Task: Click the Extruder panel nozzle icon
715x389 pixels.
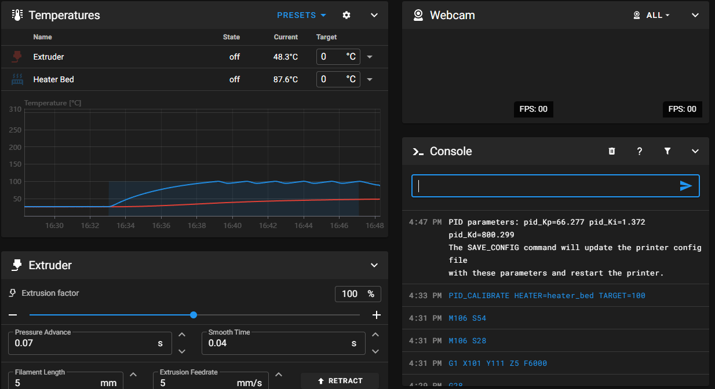Action: click(x=17, y=265)
